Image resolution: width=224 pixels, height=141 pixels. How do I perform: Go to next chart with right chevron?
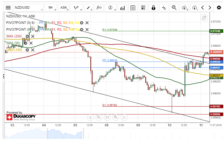(x=210, y=8)
